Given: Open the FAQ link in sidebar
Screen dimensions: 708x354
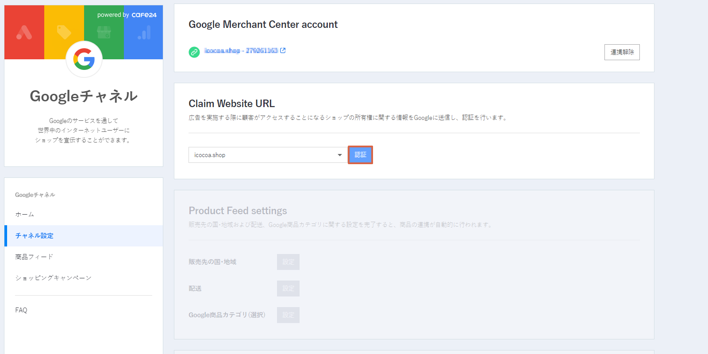Looking at the screenshot, I should click(x=21, y=310).
